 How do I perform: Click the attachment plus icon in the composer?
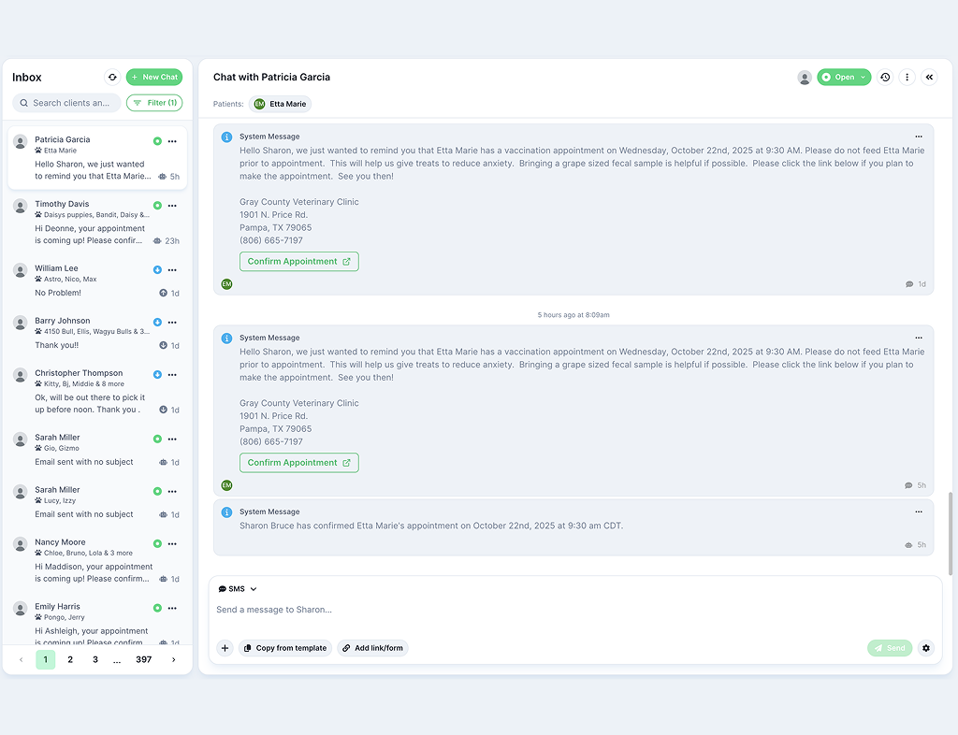click(x=224, y=648)
